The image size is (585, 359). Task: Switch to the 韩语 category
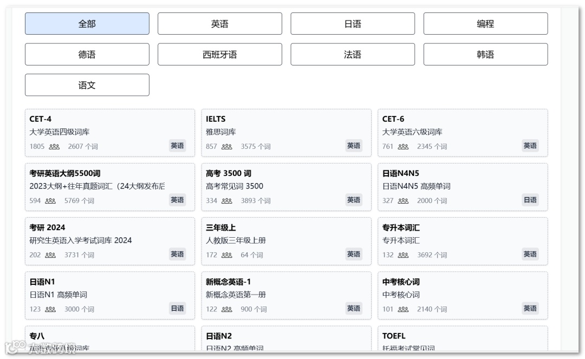click(x=485, y=55)
